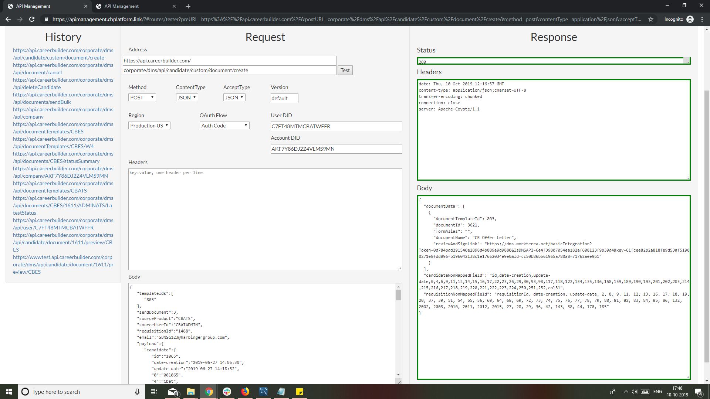Click the response Status field showing 200
710x399 pixels.
(x=554, y=61)
